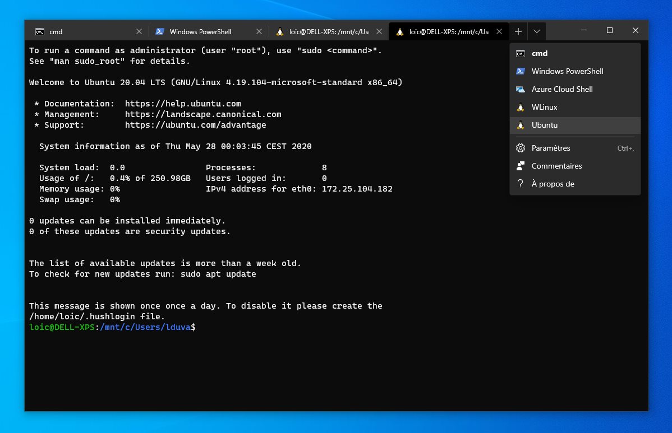Open Azure Cloud Shell profile
The height and width of the screenshot is (433, 672).
(x=575, y=90)
